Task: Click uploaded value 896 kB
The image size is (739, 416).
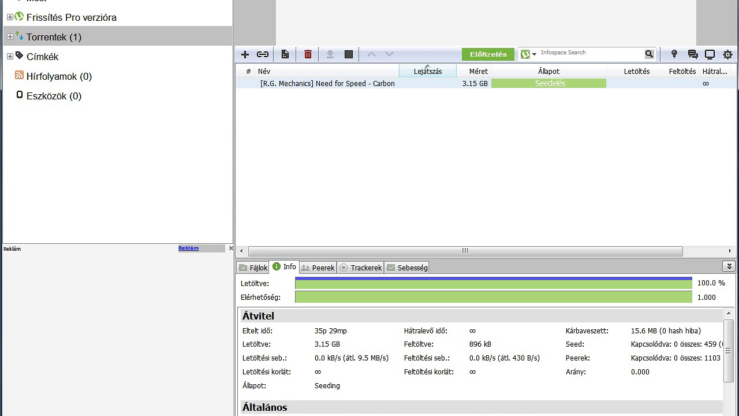Action: (480, 344)
